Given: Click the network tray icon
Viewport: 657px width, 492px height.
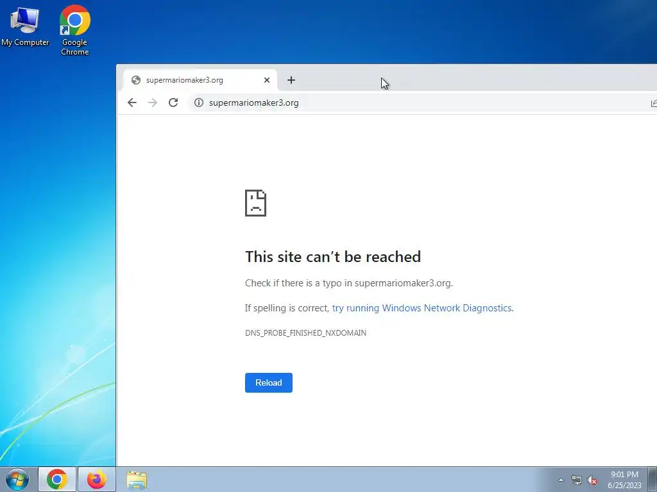Looking at the screenshot, I should [577, 480].
